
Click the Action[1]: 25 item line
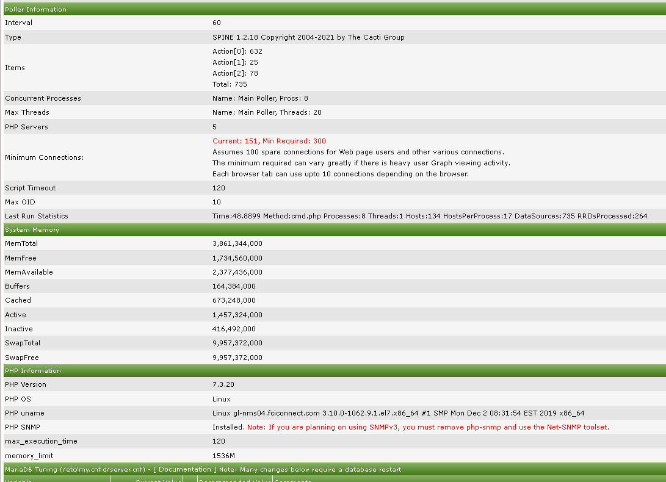[235, 62]
